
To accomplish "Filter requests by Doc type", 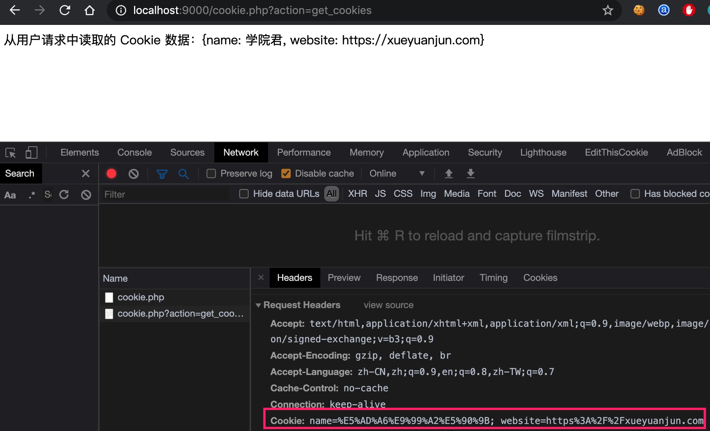I will click(x=512, y=194).
